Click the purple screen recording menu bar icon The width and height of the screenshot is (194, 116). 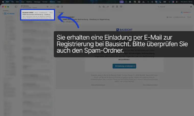click(122, 2)
